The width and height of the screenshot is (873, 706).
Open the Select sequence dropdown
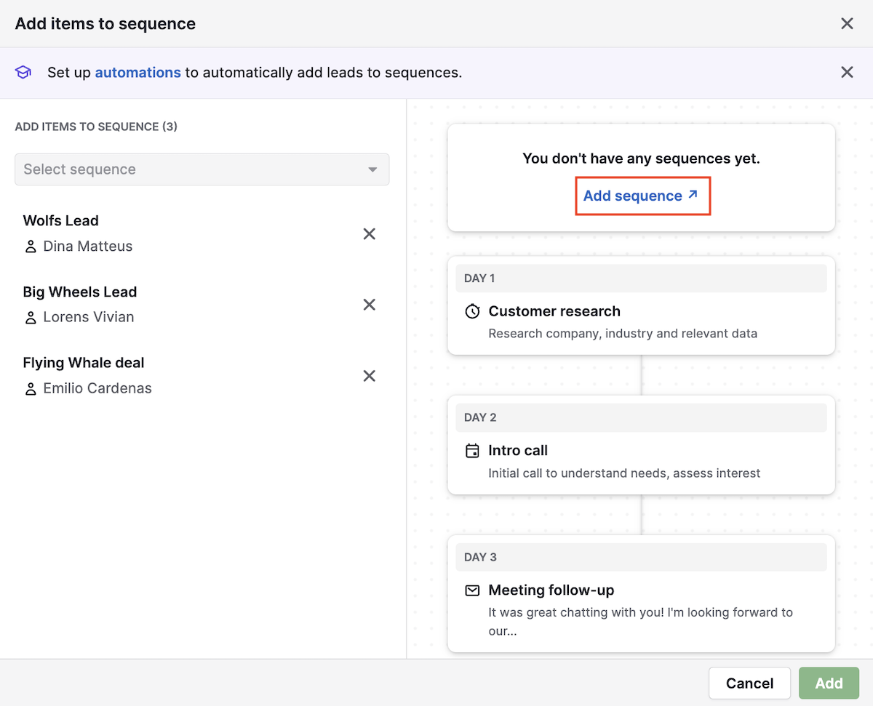[x=202, y=169]
